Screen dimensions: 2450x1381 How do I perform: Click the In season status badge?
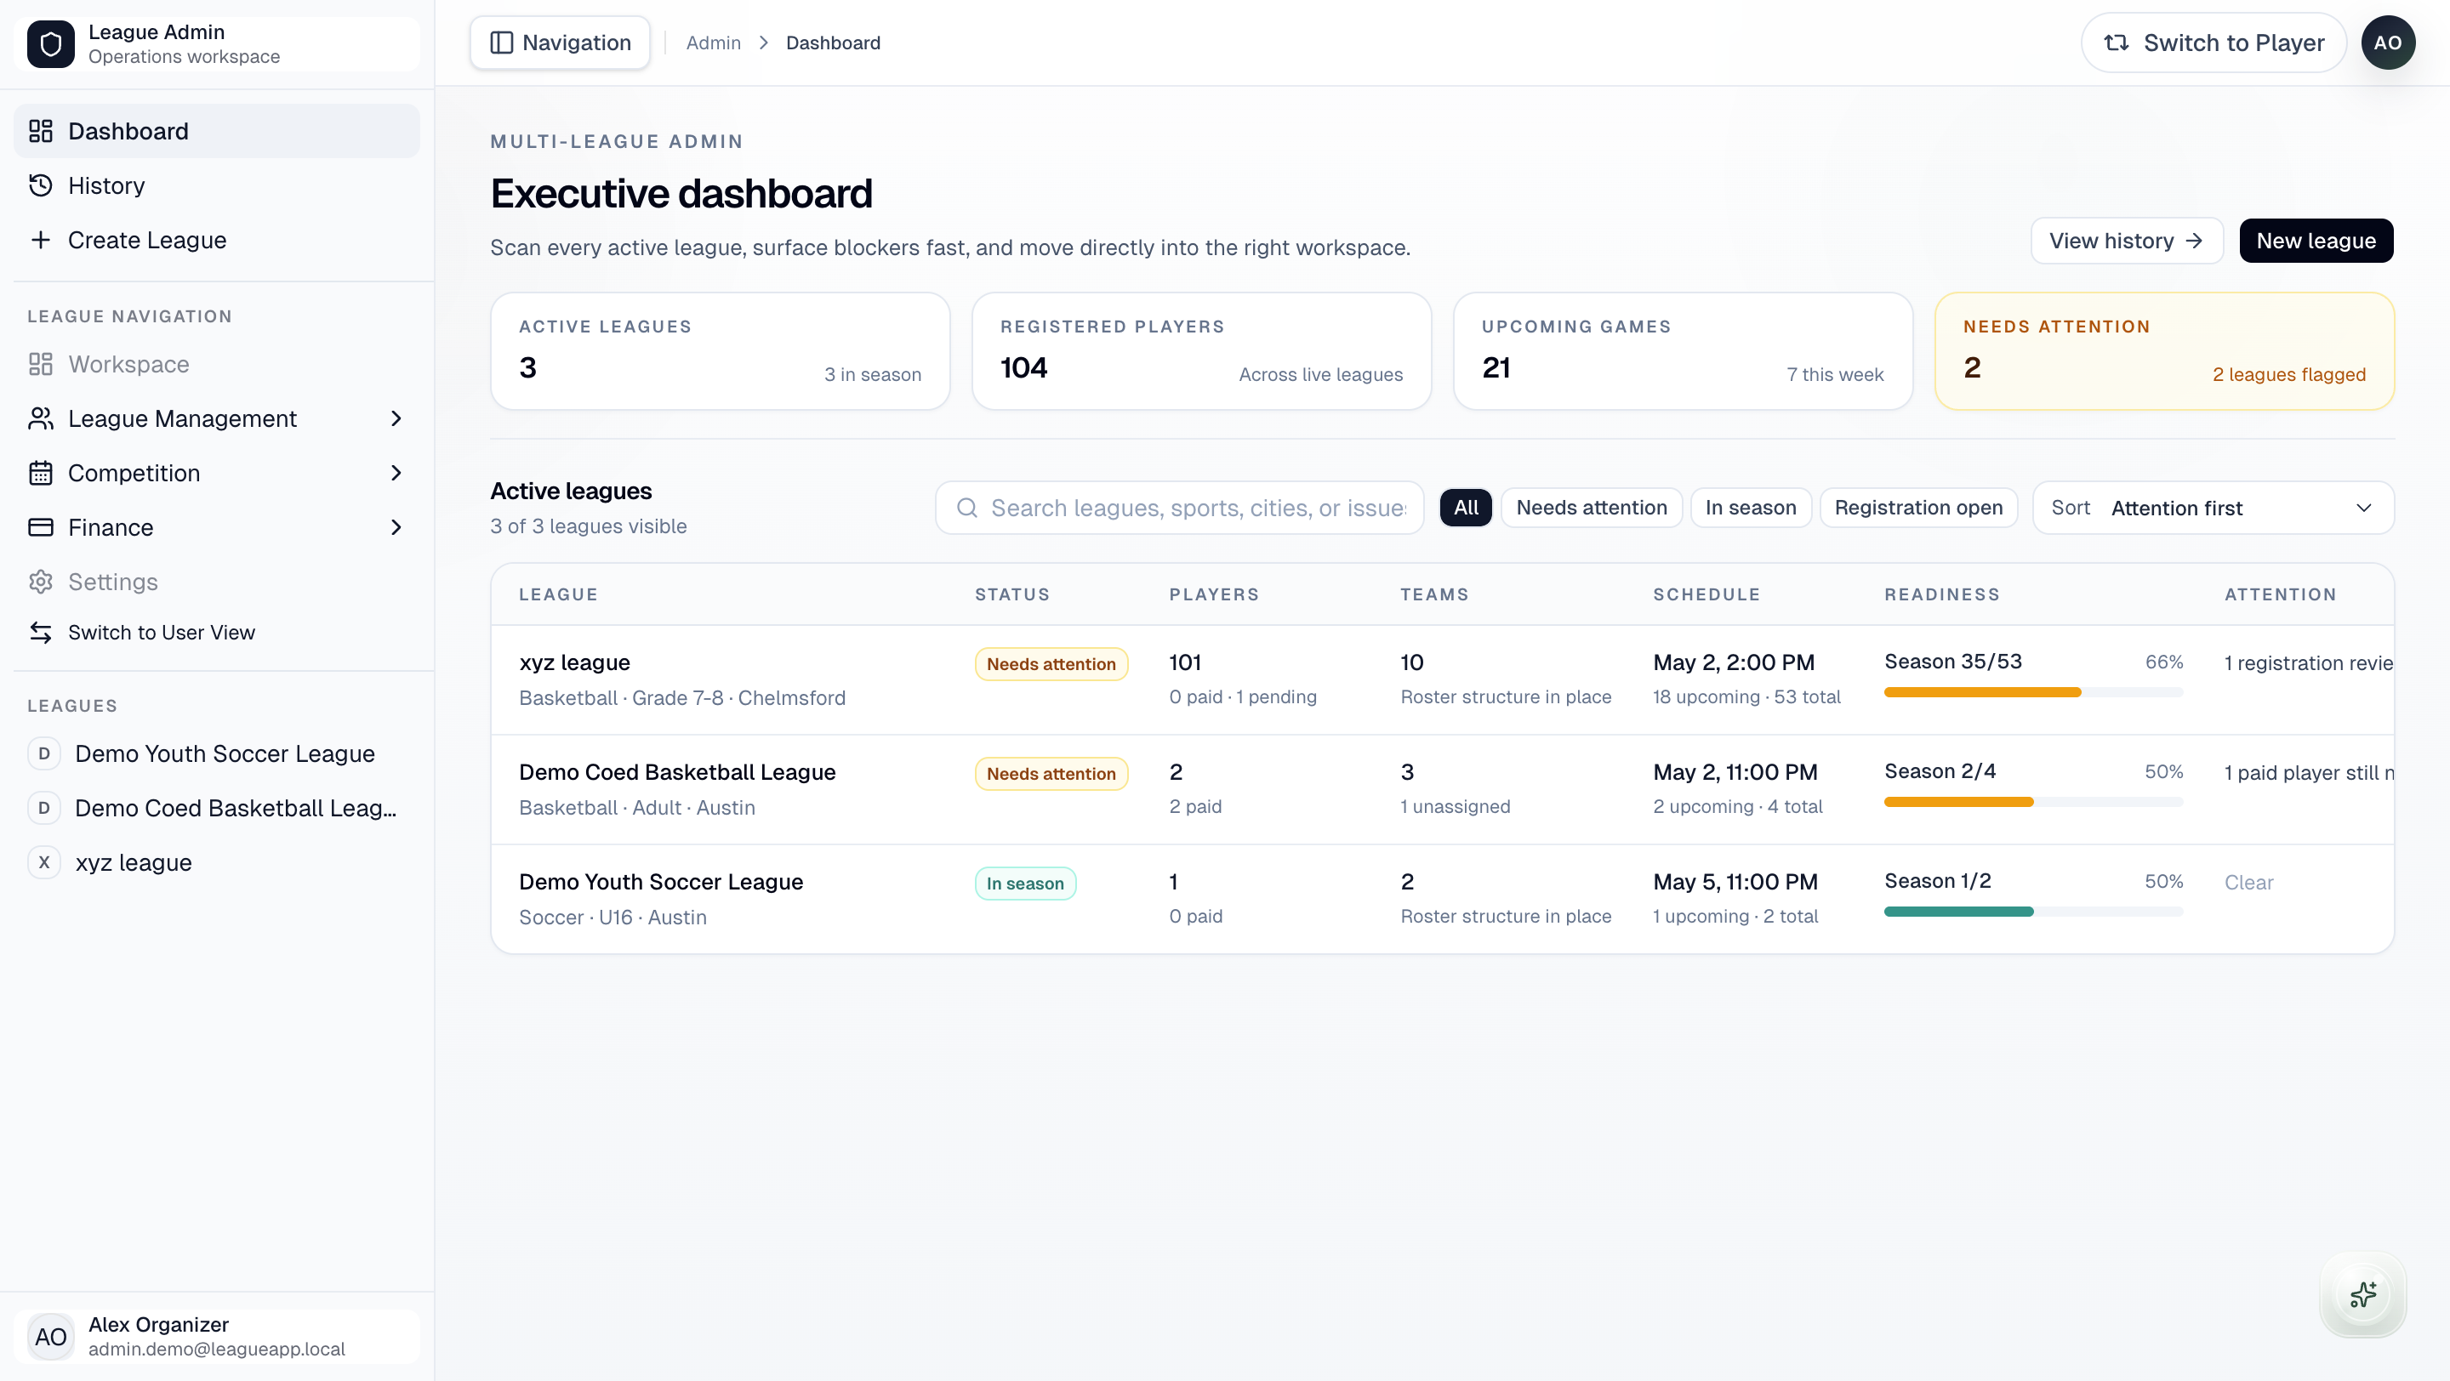[x=1025, y=884]
